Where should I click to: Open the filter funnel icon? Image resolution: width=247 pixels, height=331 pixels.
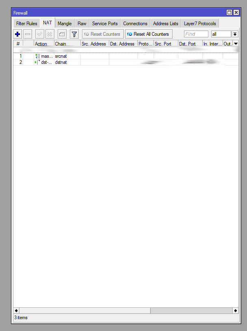tap(74, 34)
